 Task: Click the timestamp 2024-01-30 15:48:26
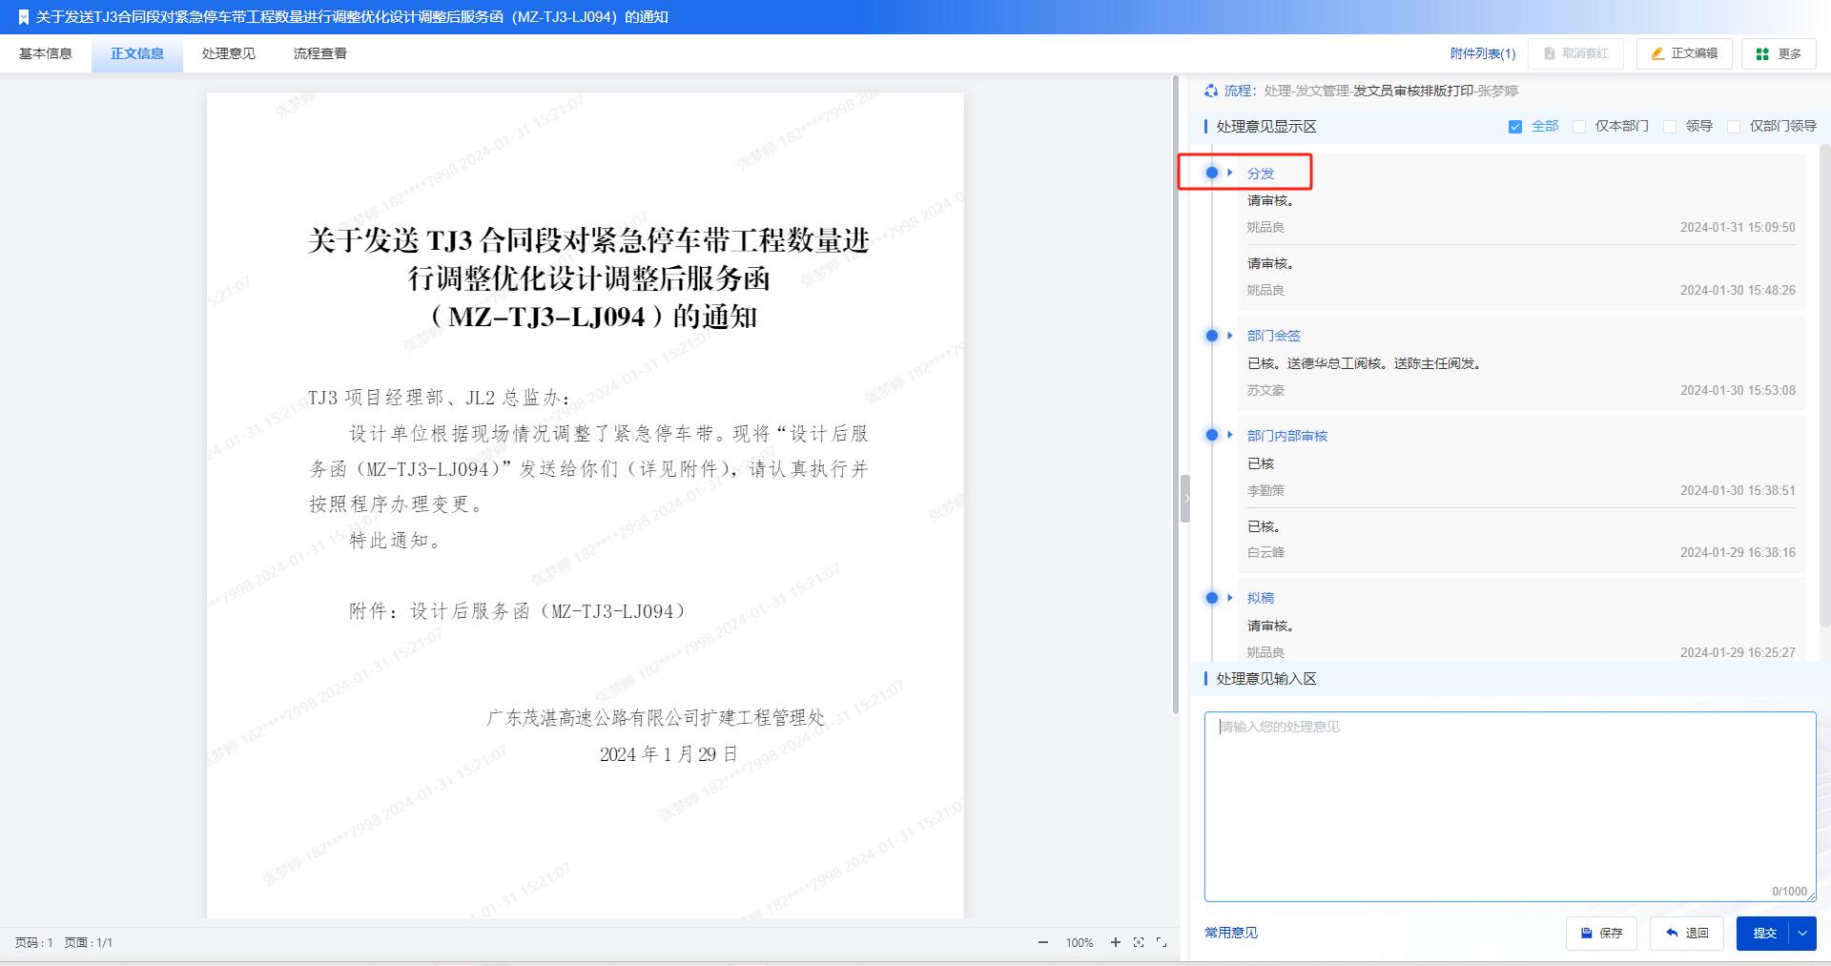point(1738,290)
